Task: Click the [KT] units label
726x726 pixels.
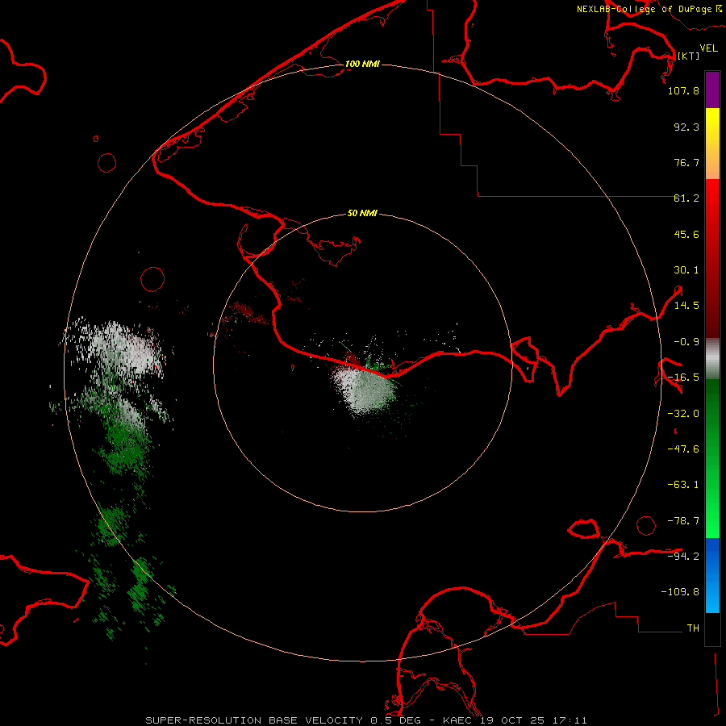Action: 689,56
